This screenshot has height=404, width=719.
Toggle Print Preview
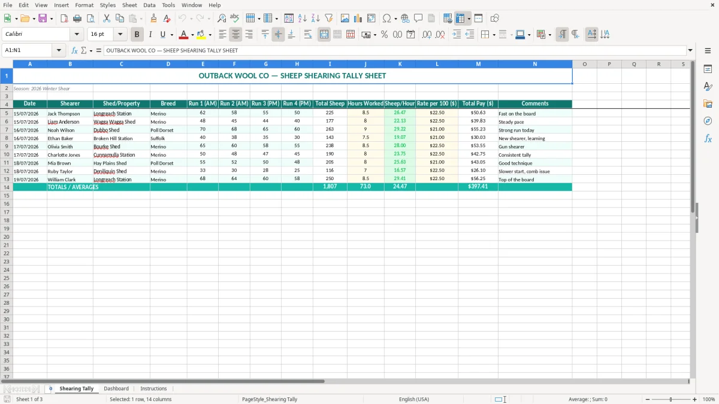click(90, 19)
